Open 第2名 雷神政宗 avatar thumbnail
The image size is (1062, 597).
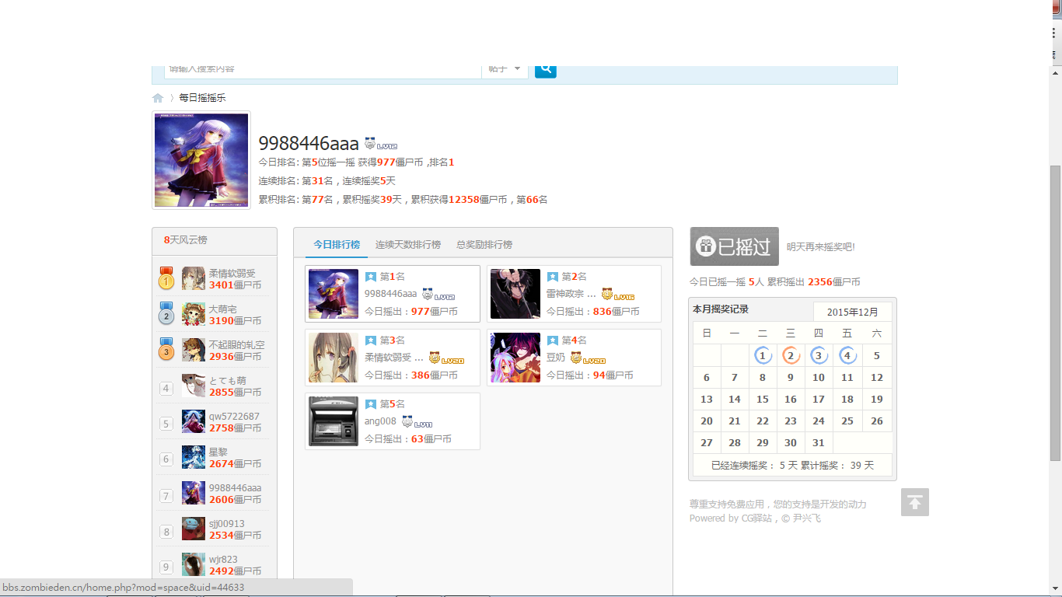515,294
